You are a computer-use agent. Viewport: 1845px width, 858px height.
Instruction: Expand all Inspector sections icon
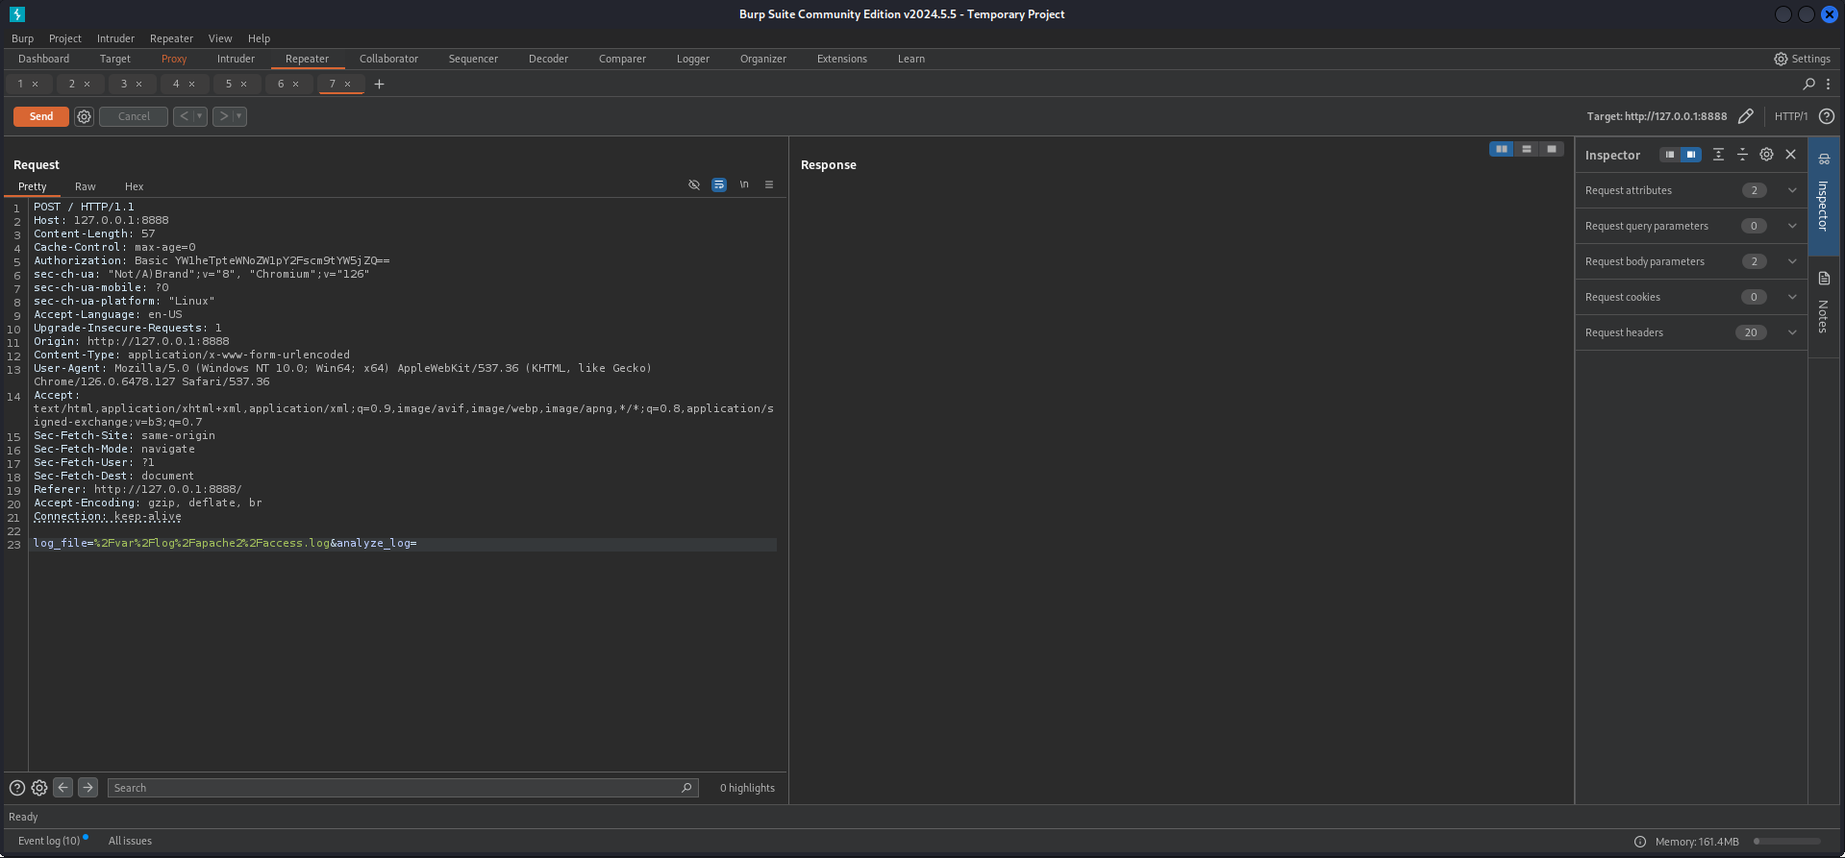1718,155
